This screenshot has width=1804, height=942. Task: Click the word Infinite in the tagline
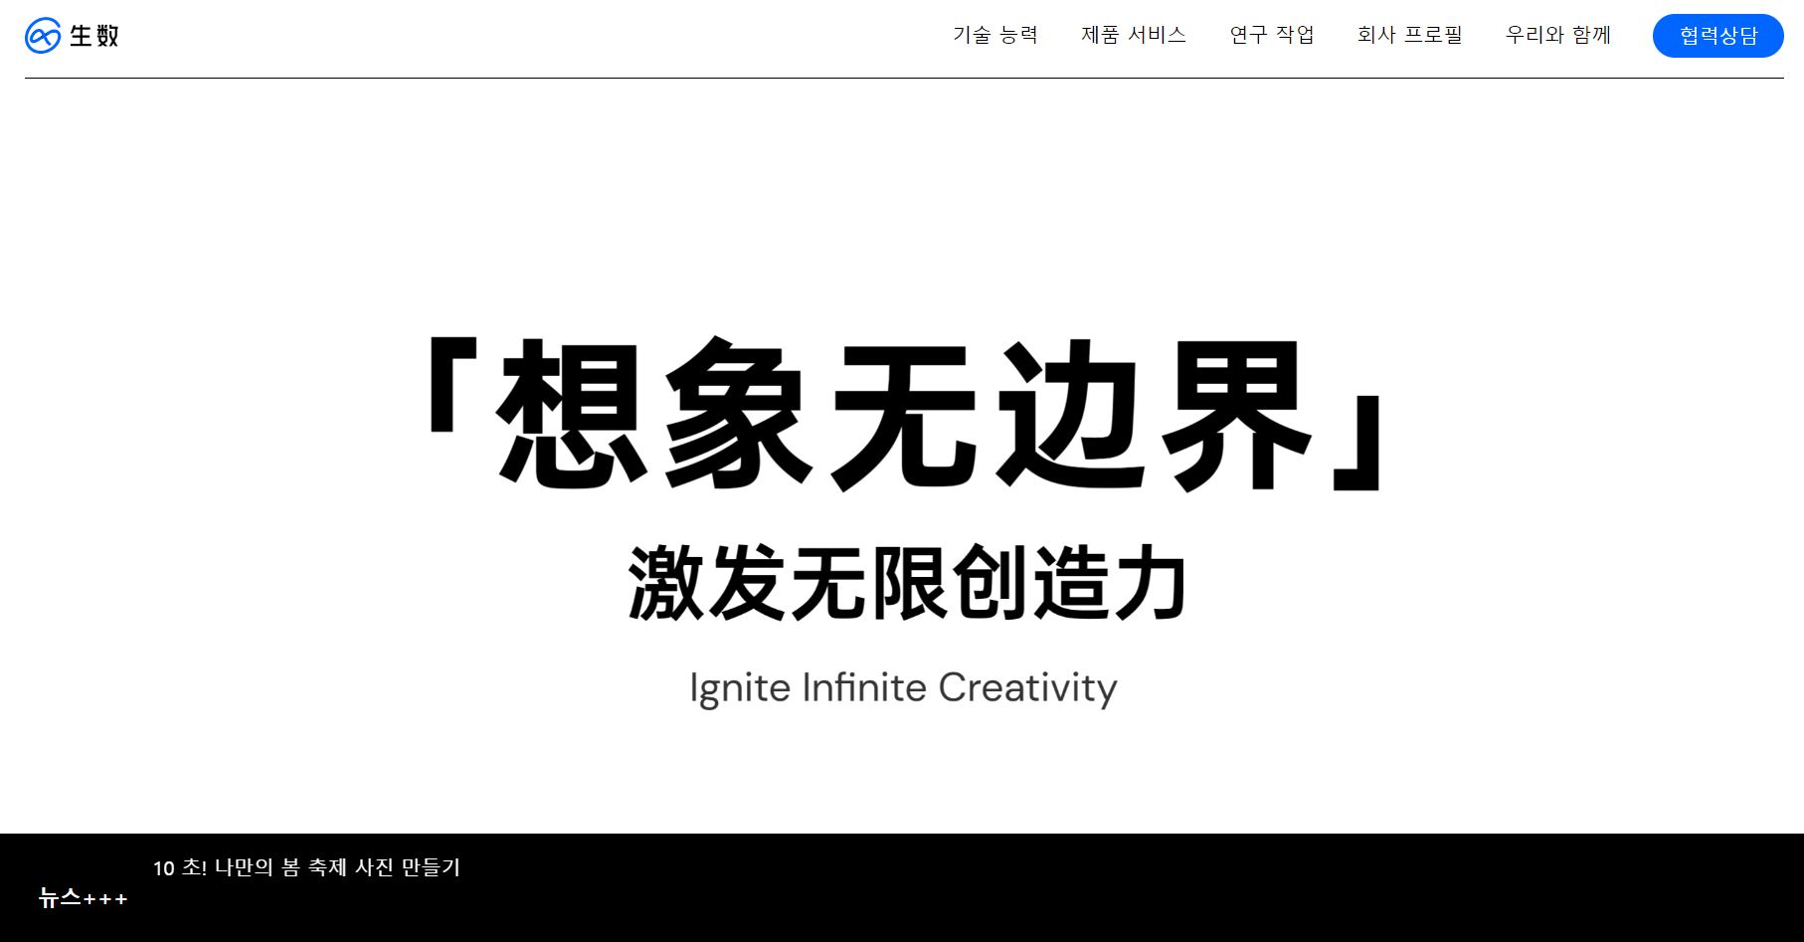coord(863,688)
